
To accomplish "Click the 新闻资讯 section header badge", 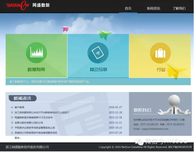I will point(23,98).
